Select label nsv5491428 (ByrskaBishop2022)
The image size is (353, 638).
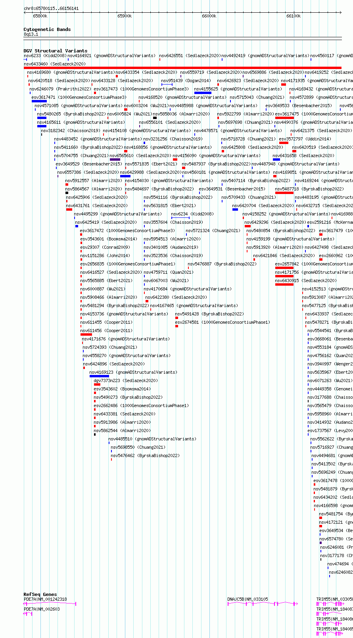(x=209, y=314)
